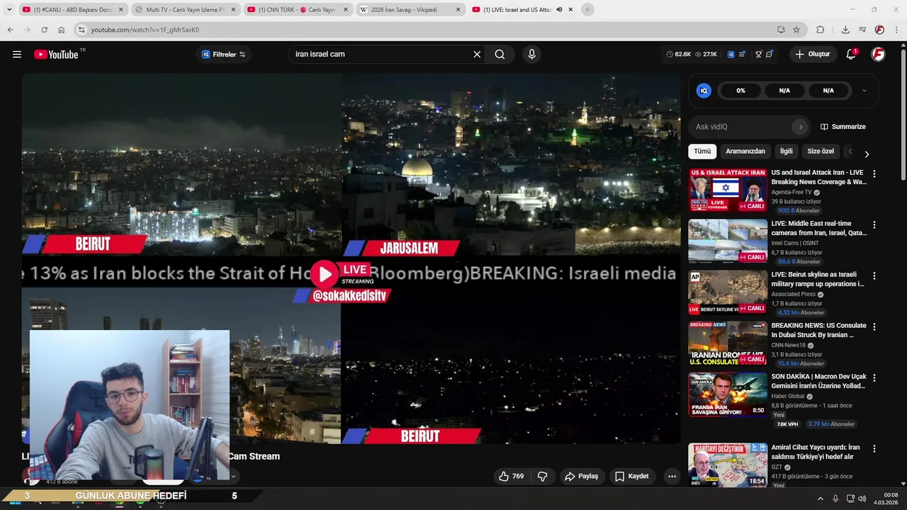Image resolution: width=907 pixels, height=510 pixels.
Task: Bookmark this page with star icon
Action: [x=796, y=30]
